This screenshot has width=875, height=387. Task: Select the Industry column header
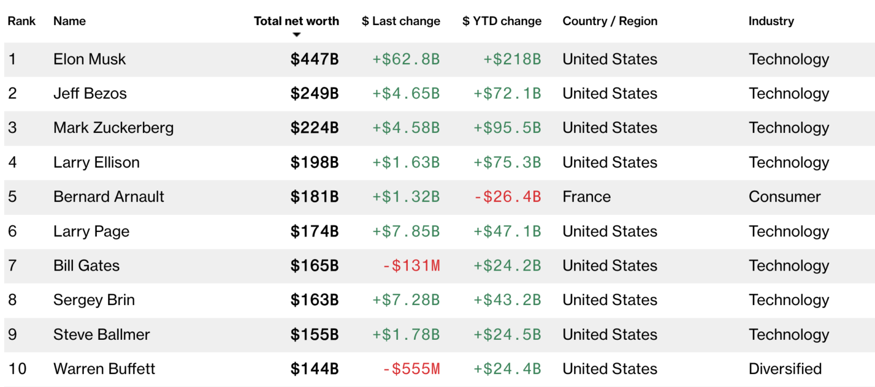pyautogui.click(x=771, y=21)
